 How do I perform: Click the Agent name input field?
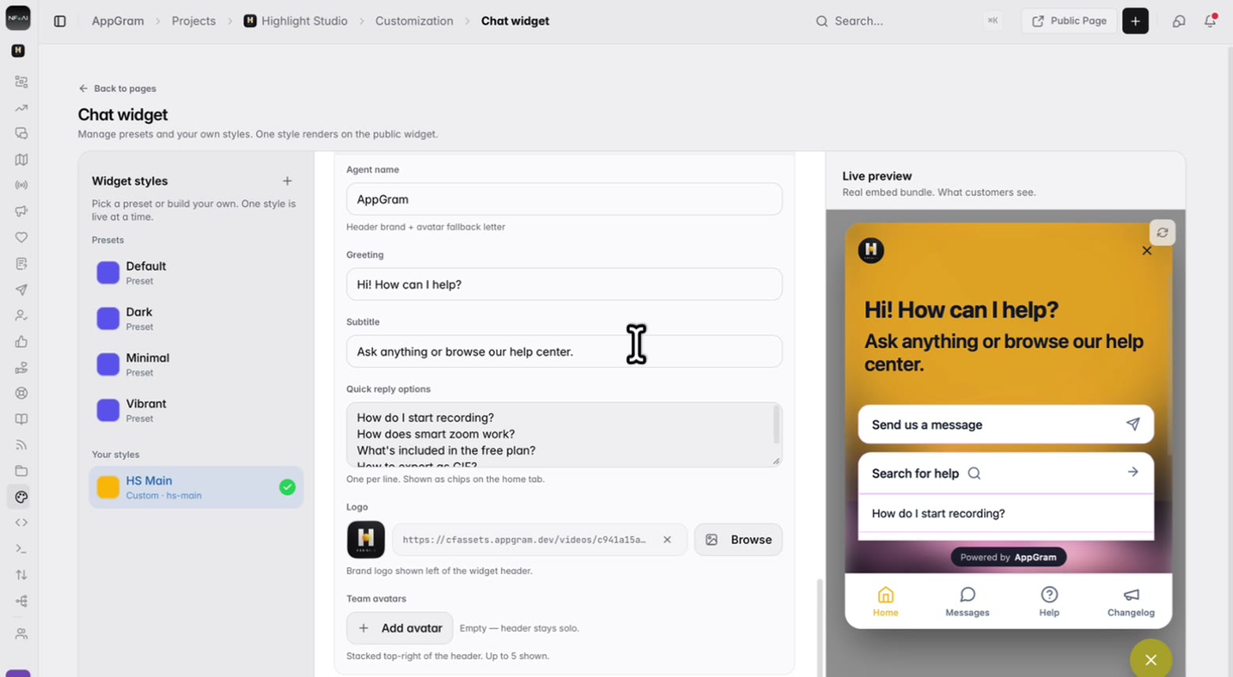[x=564, y=199]
